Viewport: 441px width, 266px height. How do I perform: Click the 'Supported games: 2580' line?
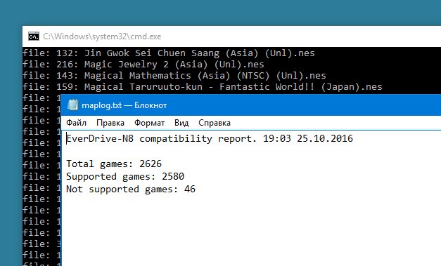point(125,176)
